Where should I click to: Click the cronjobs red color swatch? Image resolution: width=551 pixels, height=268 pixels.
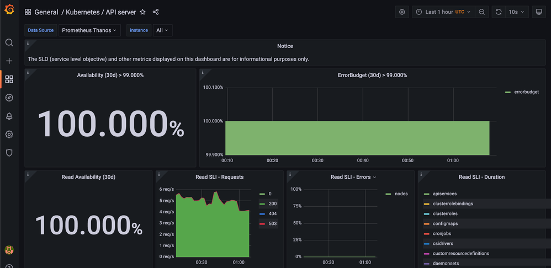pyautogui.click(x=427, y=233)
